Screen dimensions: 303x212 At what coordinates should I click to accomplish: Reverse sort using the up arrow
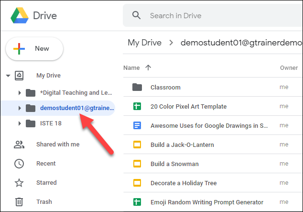point(148,67)
